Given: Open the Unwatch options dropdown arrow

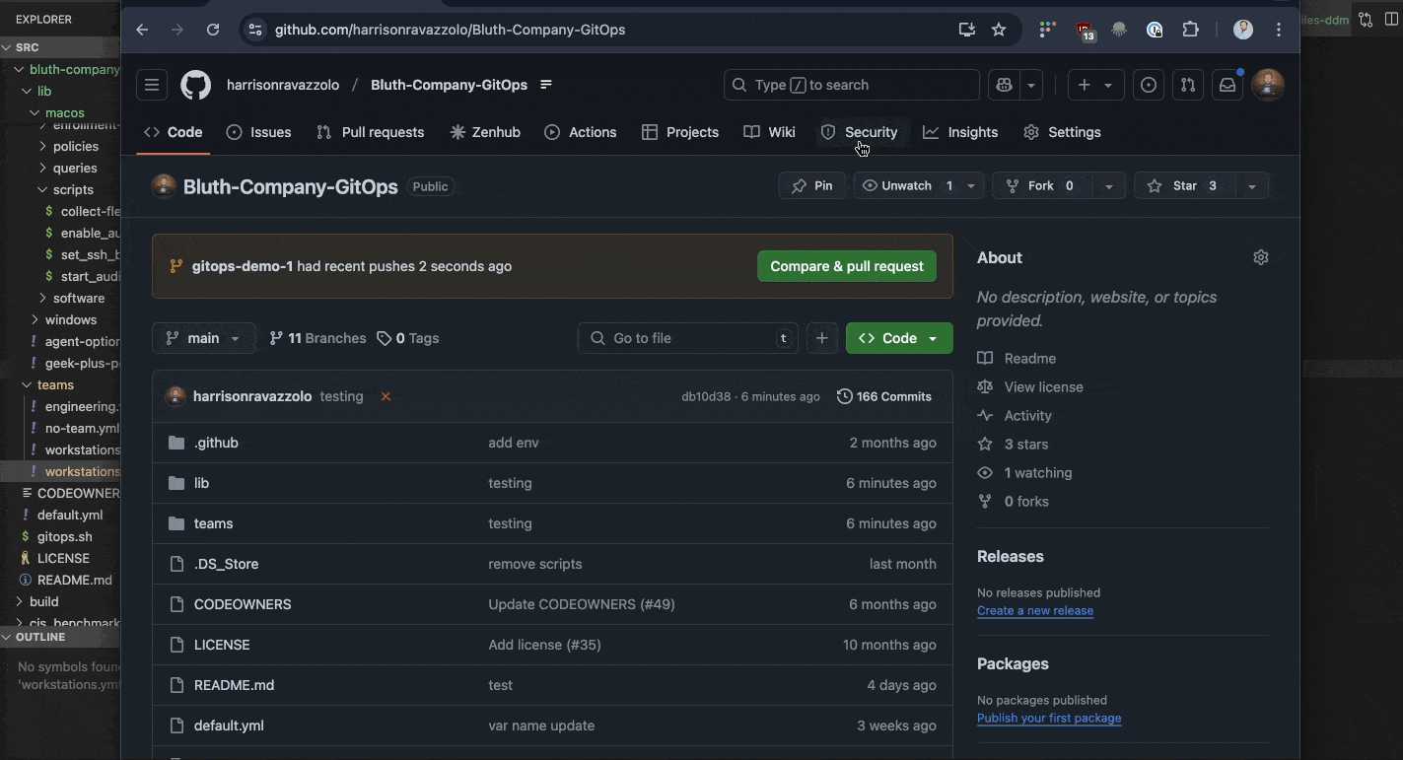Looking at the screenshot, I should click(x=971, y=185).
